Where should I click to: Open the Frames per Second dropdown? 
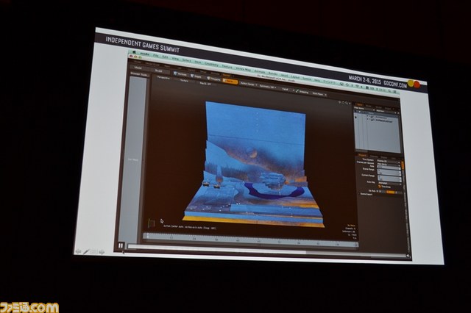pyautogui.click(x=389, y=165)
